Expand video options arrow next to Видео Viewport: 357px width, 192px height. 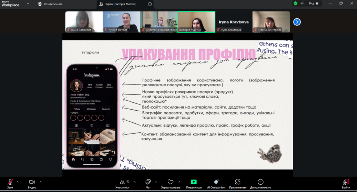40,182
